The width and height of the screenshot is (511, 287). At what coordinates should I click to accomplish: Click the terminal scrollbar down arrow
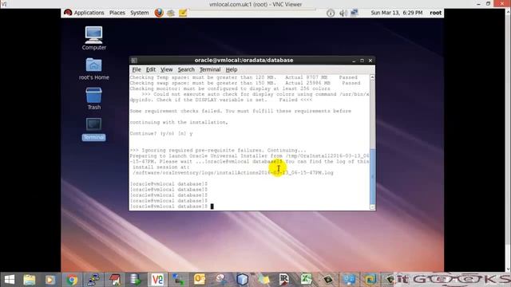[x=372, y=207]
